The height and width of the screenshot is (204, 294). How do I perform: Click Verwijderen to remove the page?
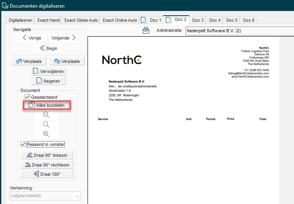pyautogui.click(x=48, y=71)
